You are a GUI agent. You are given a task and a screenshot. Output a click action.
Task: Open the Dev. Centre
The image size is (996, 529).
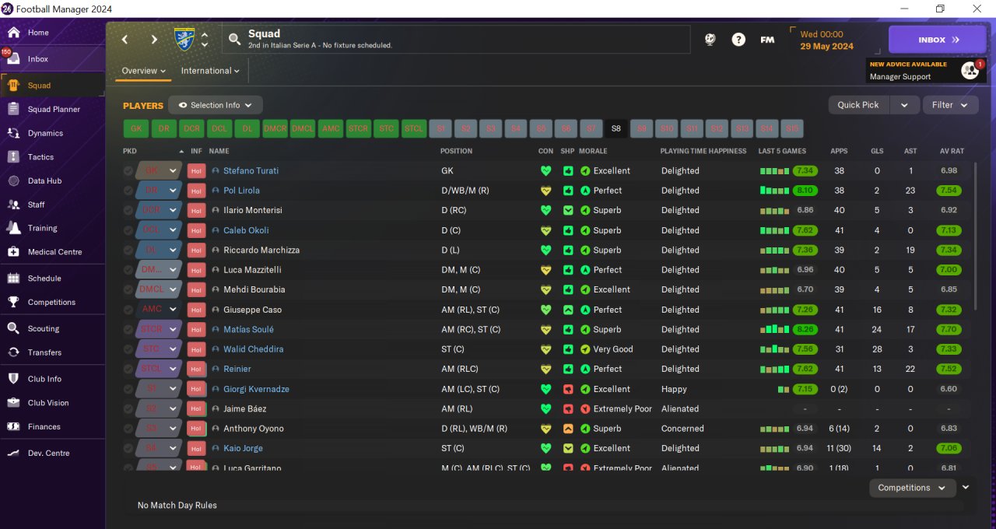point(52,453)
